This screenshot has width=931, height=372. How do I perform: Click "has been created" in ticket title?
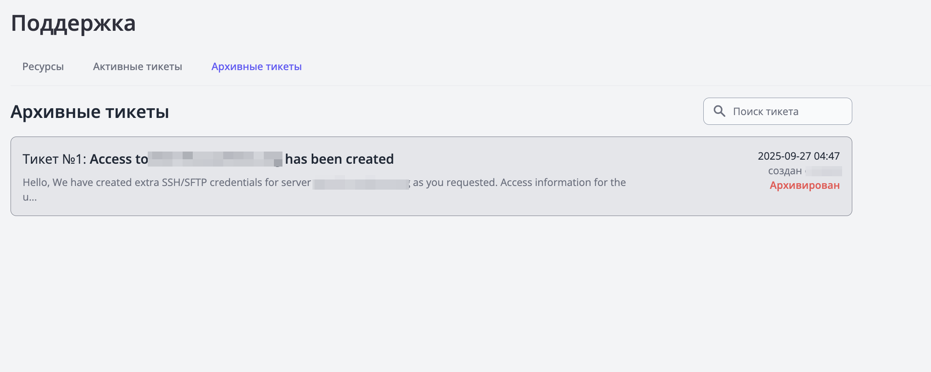(x=339, y=159)
